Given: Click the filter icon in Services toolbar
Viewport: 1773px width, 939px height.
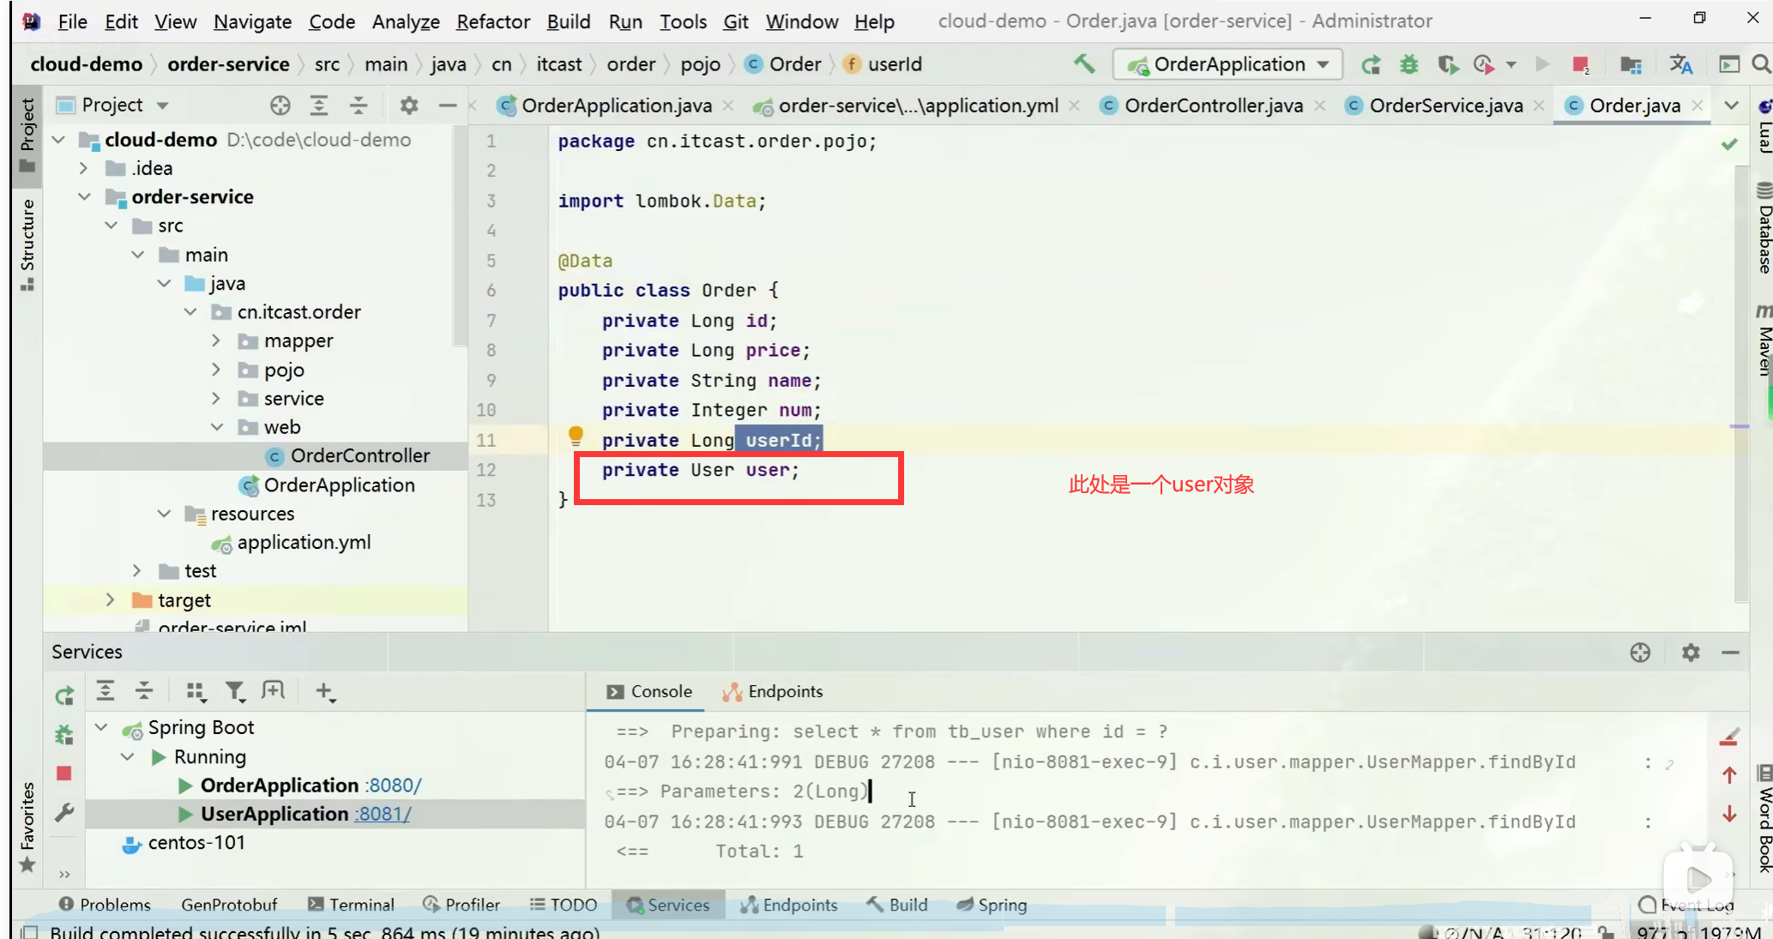Looking at the screenshot, I should click(234, 691).
